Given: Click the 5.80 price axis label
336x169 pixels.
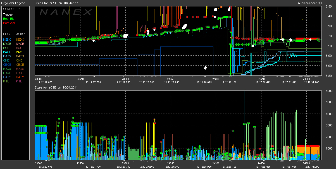Looking at the screenshot, I should [x=328, y=75].
